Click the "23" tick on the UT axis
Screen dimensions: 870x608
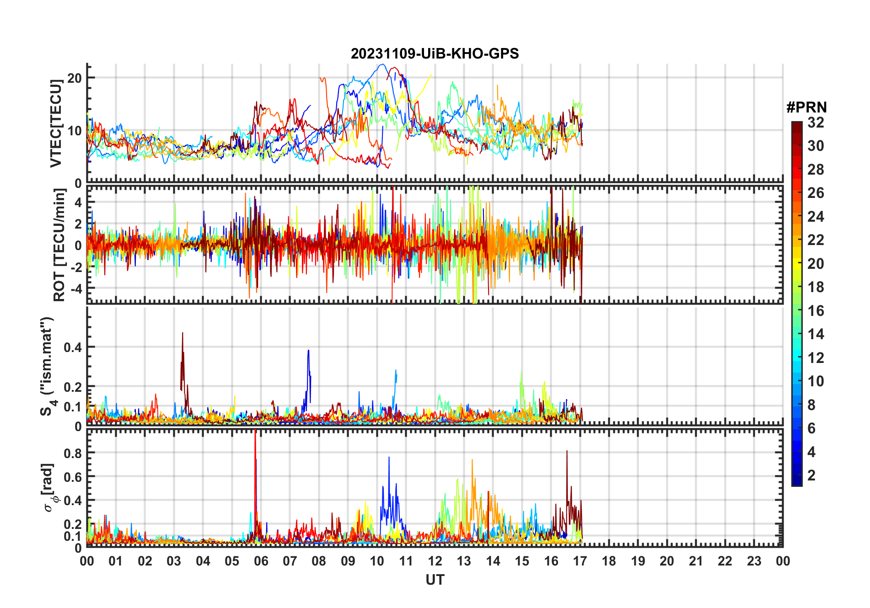click(754, 561)
